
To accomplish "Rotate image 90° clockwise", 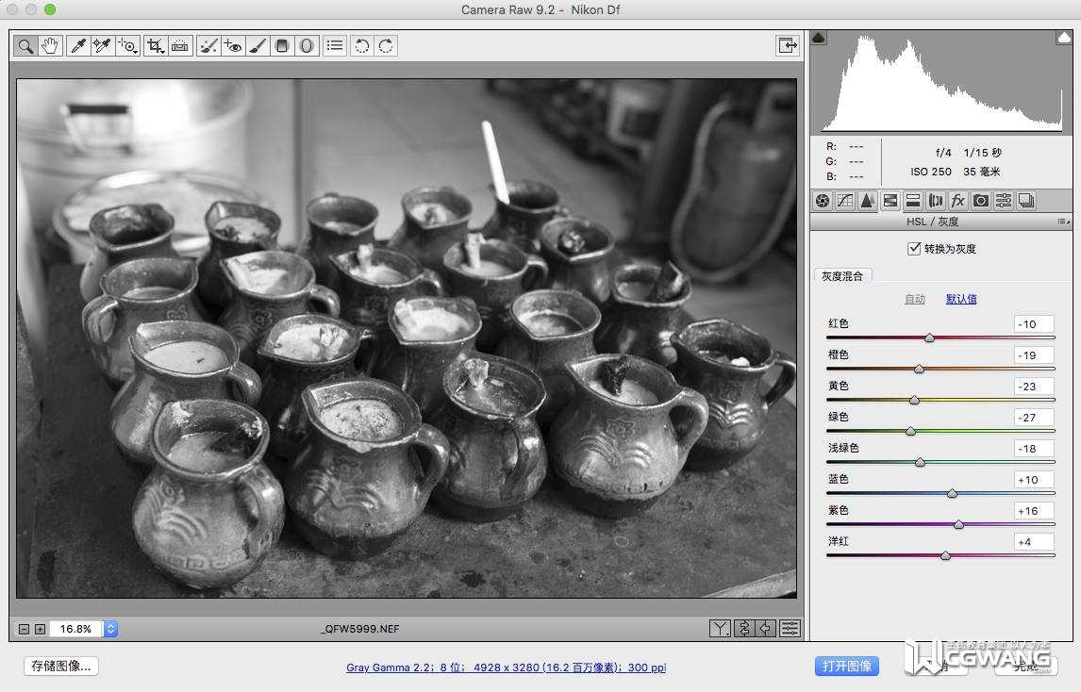I will 385,45.
